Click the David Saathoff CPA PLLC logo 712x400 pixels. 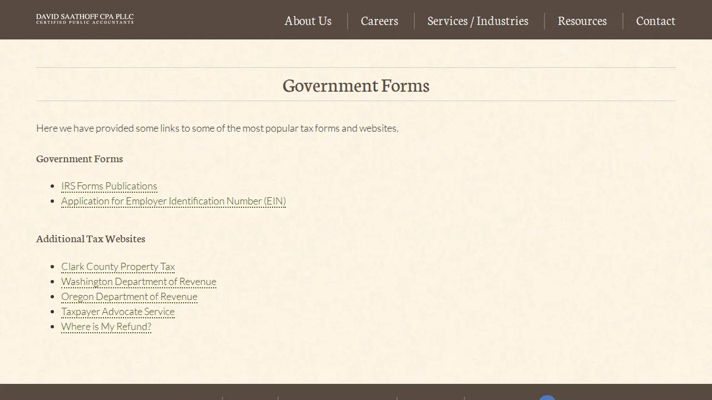coord(85,19)
